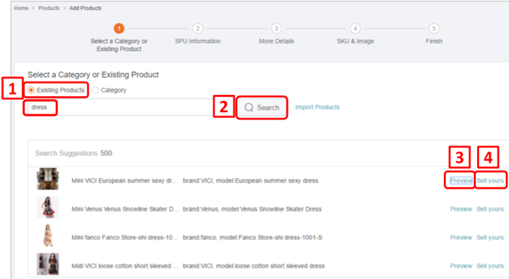This screenshot has height=279, width=509.
Task: Select the Category radio button
Action: [x=96, y=90]
